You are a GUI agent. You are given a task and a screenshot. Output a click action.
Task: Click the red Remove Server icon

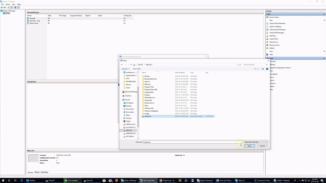pos(267,45)
